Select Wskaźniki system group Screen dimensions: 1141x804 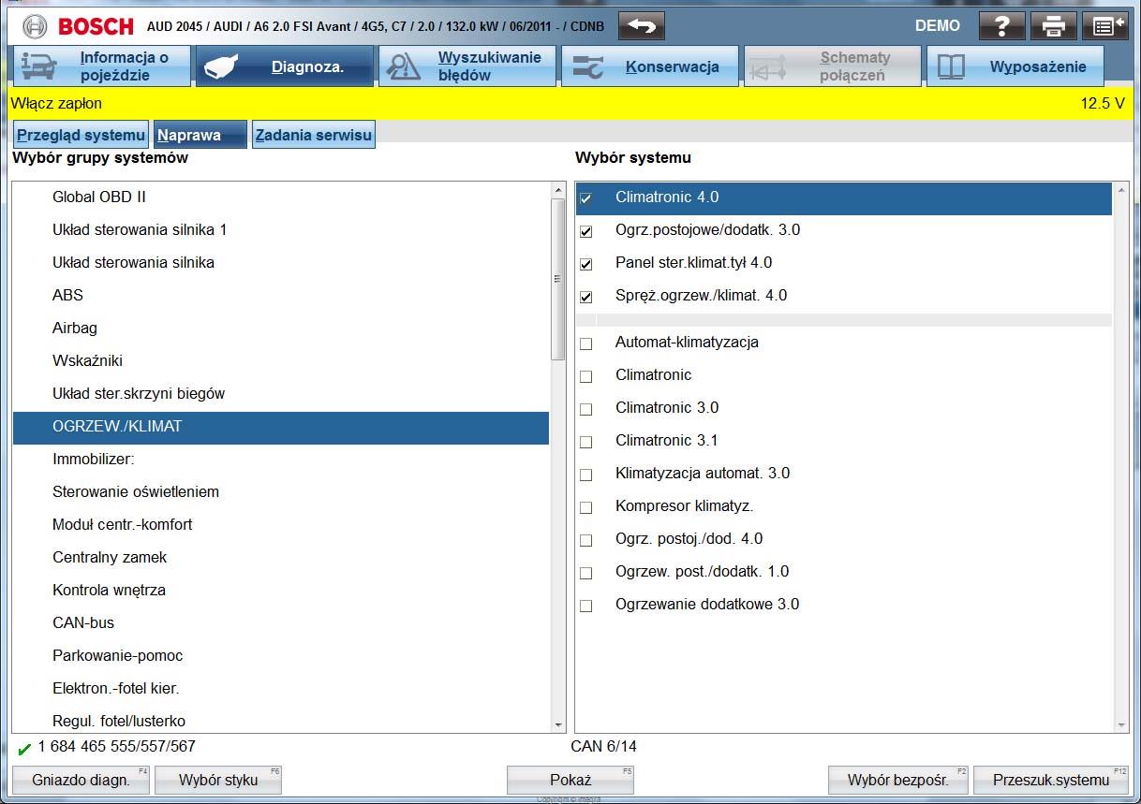click(281, 360)
